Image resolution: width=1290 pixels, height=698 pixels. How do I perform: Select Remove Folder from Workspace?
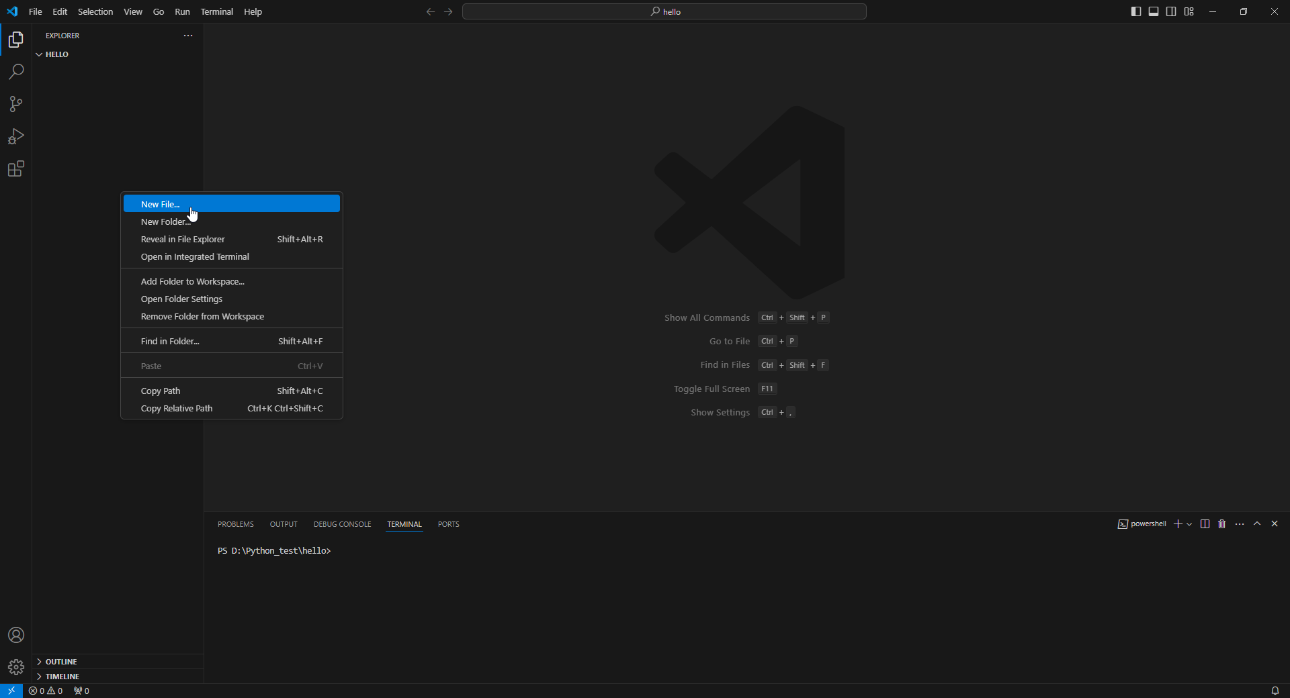232,316
